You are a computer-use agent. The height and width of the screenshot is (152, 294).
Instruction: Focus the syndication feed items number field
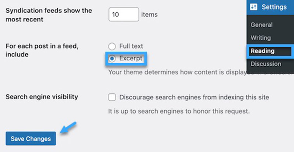(124, 14)
